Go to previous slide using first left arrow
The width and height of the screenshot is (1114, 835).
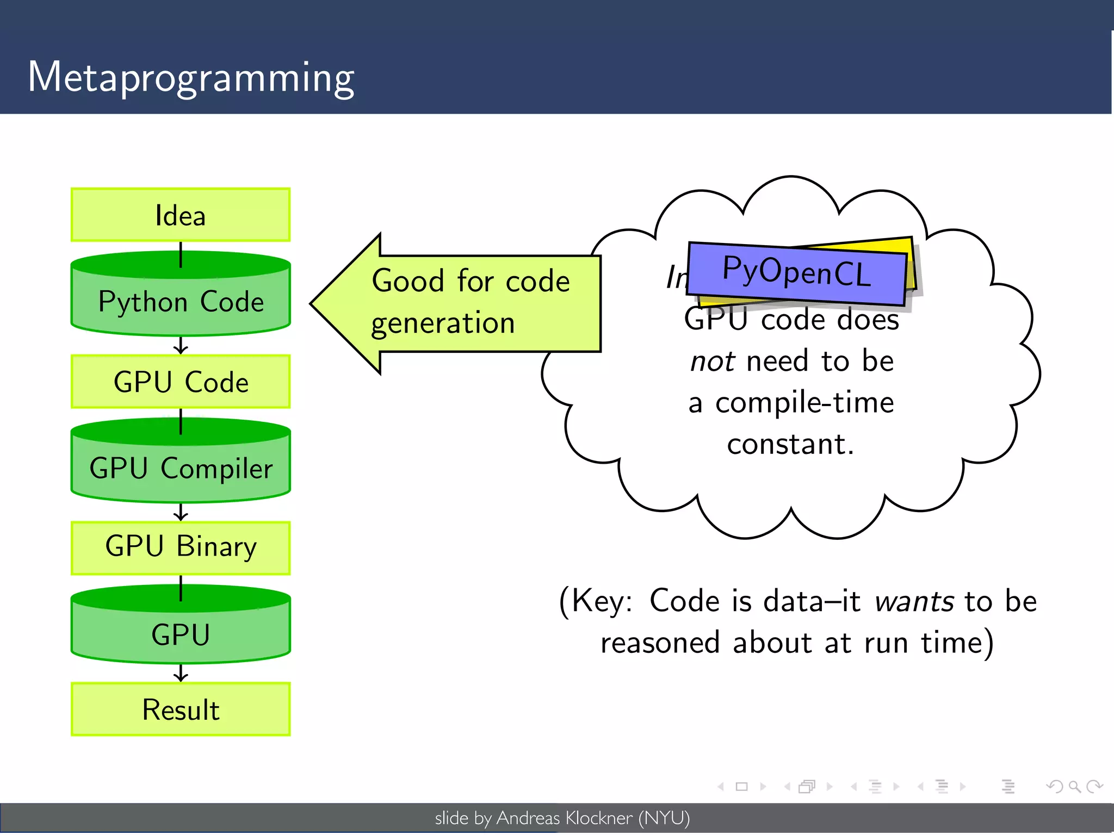[721, 787]
